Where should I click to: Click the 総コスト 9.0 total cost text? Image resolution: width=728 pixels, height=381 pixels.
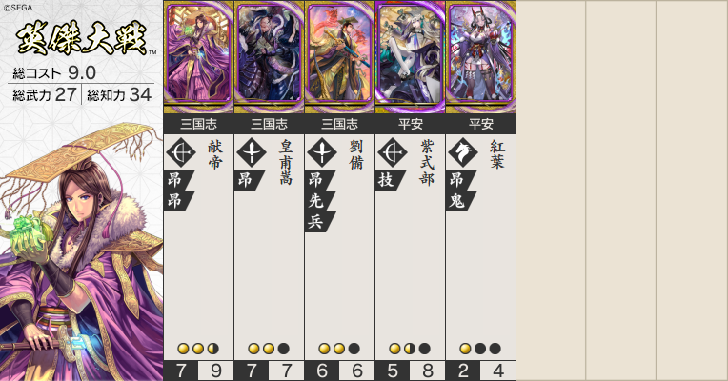[54, 72]
